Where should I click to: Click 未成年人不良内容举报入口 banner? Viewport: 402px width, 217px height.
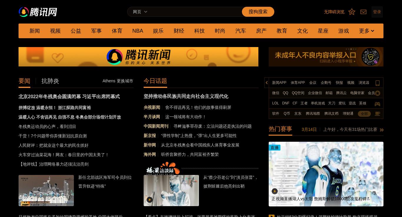click(326, 57)
